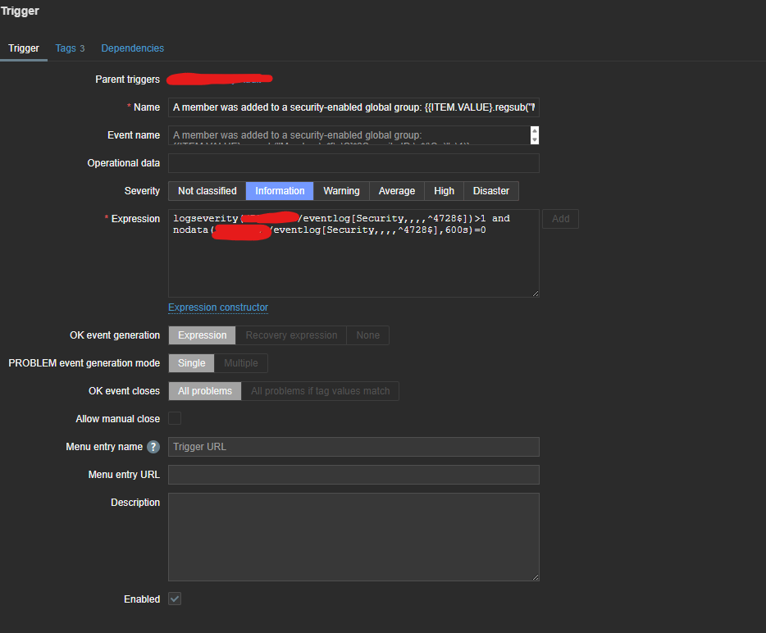
Task: Click the Event name scroll-down arrow
Action: pyautogui.click(x=535, y=139)
